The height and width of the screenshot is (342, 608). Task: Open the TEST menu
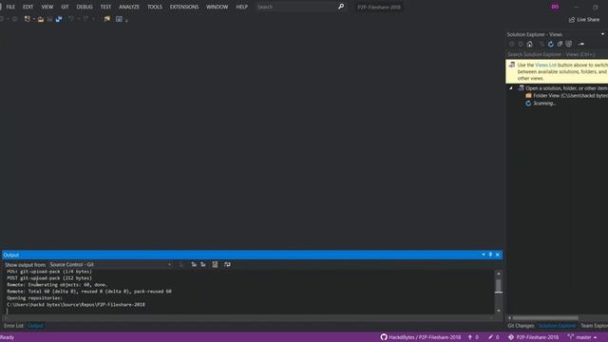click(x=105, y=7)
